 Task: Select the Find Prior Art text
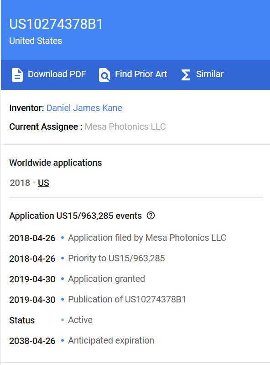coord(141,74)
